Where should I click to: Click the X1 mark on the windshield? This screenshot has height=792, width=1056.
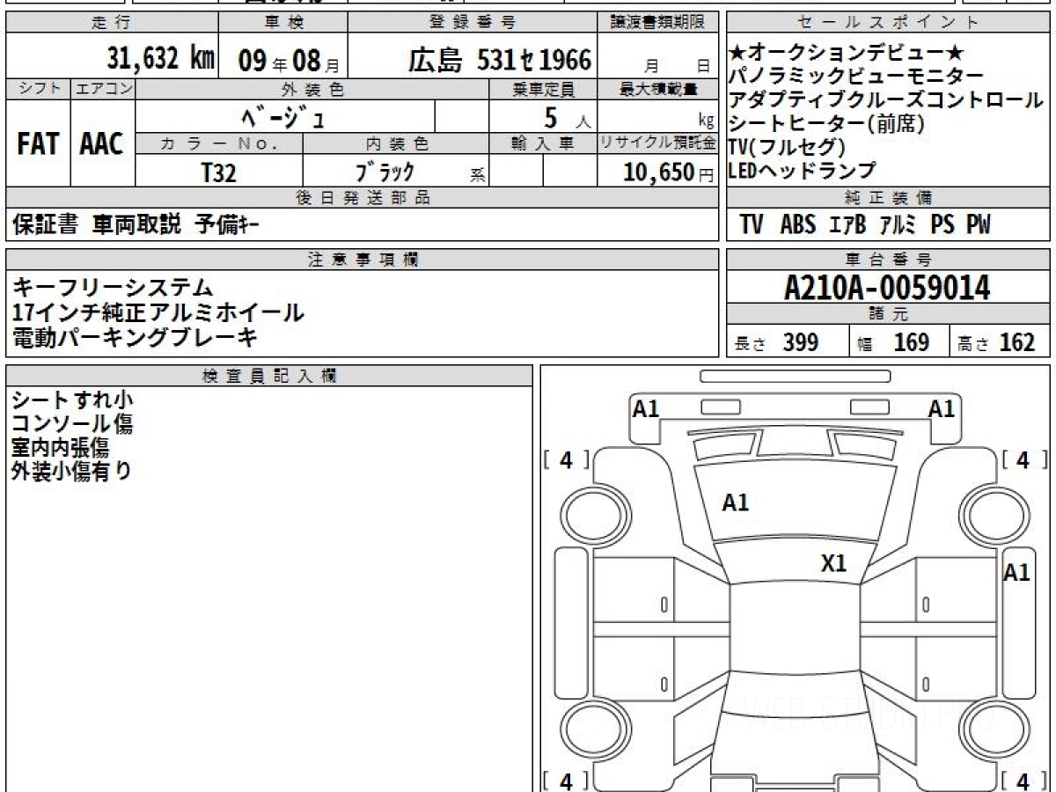[833, 564]
